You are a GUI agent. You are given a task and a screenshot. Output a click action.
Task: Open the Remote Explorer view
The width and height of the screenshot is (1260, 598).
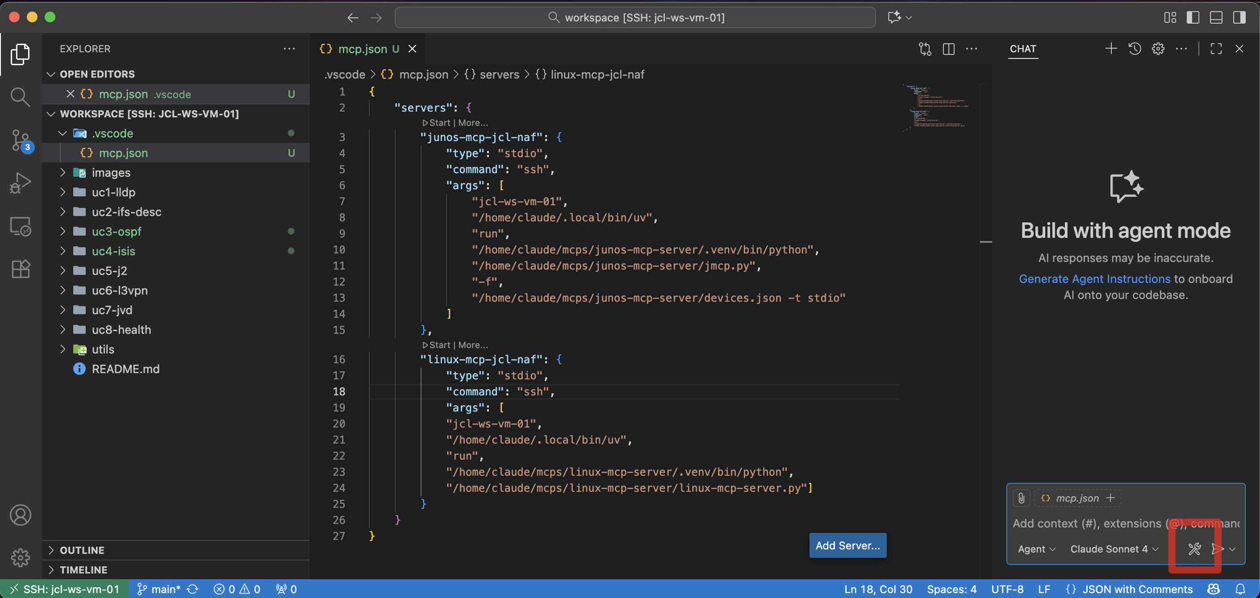tap(20, 226)
